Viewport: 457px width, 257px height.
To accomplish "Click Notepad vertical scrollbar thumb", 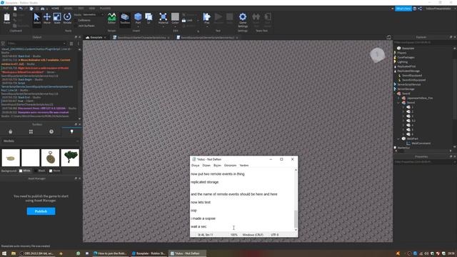I will tap(296, 219).
